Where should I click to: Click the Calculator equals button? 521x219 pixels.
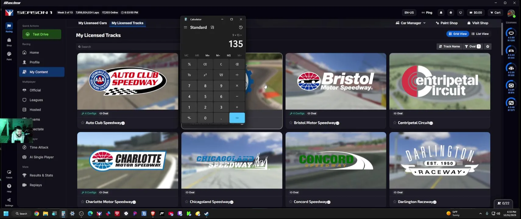point(237,118)
